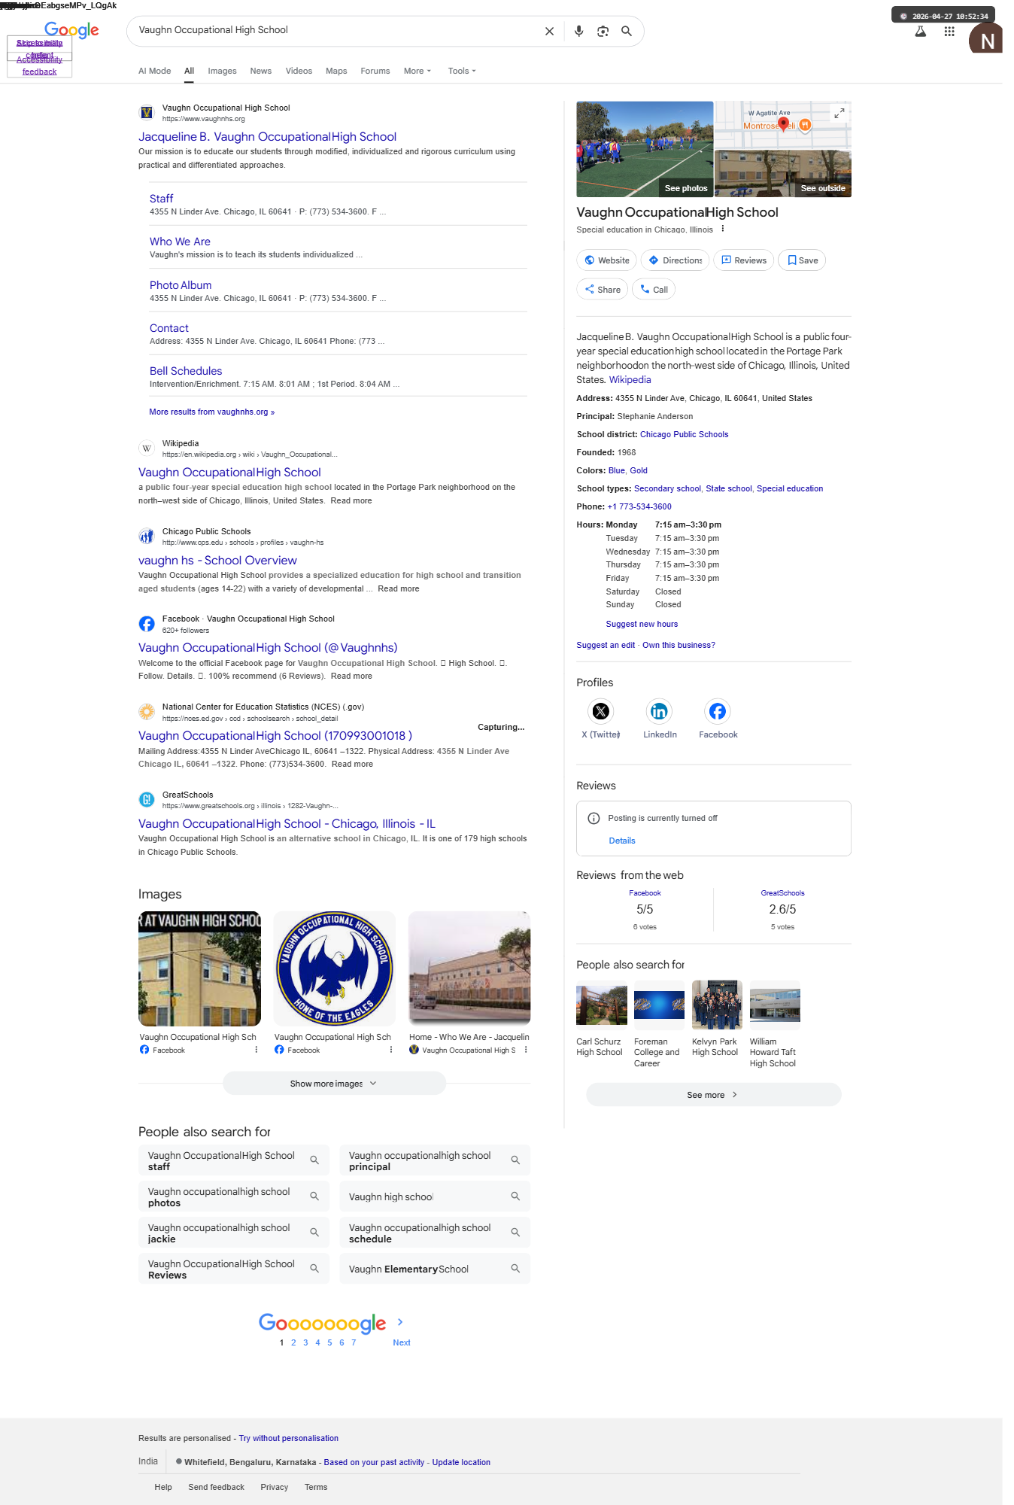Viewport: 1014px width, 1505px height.
Task: Call the school using the Call button
Action: [x=654, y=290]
